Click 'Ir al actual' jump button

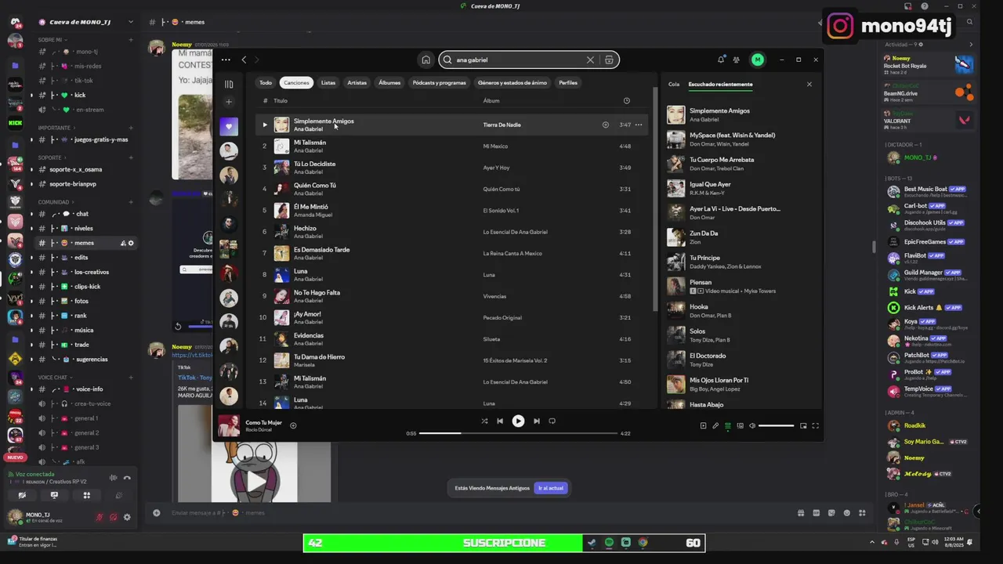[550, 488]
